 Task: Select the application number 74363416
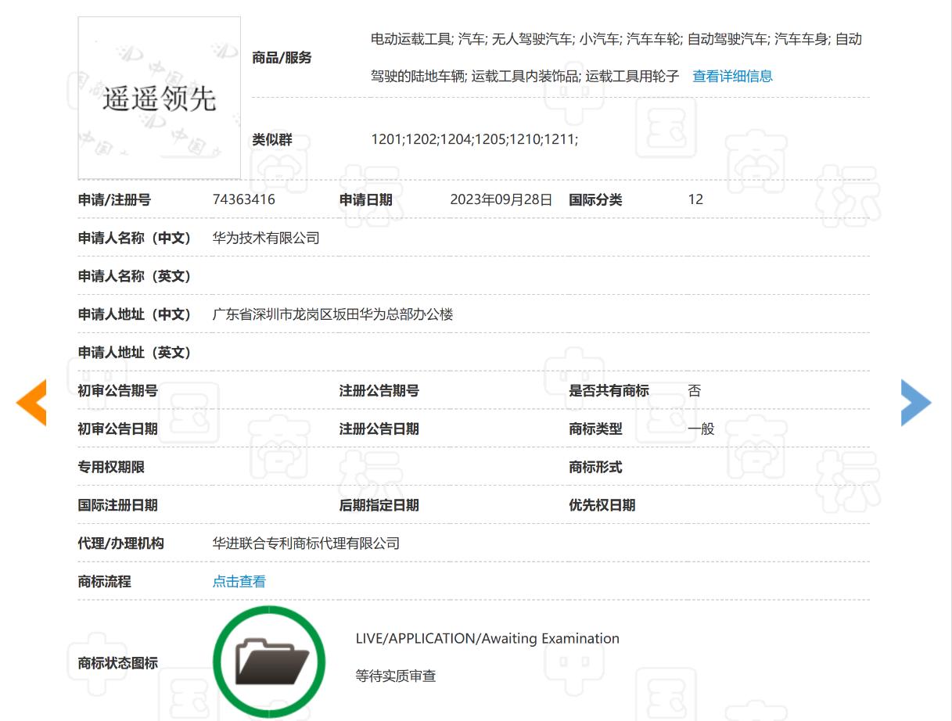tap(244, 199)
